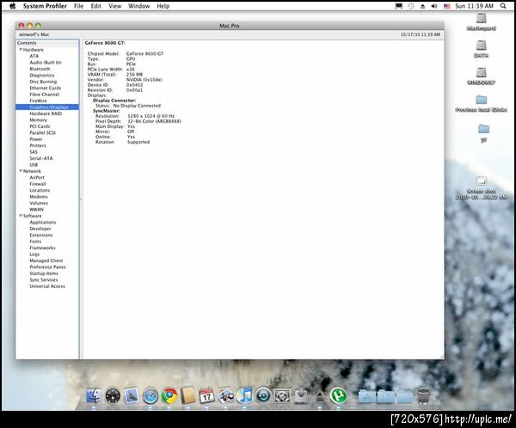Select Graphics/Displays highlighted row
Viewport: 516px width, 428px height.
[47, 107]
